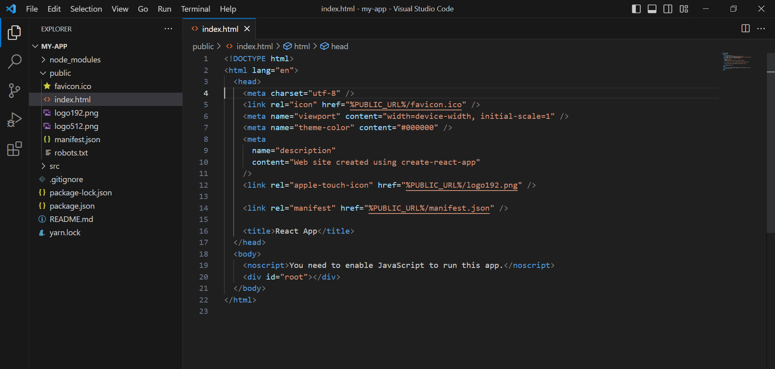Open the Search view in activity bar

click(x=15, y=62)
